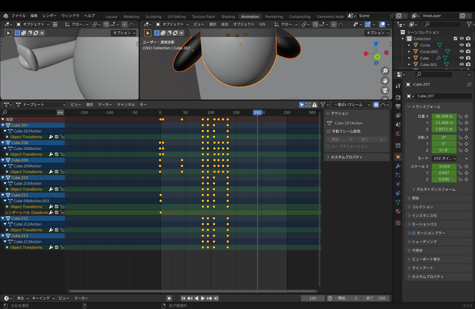This screenshot has height=309, width=475.
Task: Enable the manual frame range checkbox
Action: [x=329, y=131]
